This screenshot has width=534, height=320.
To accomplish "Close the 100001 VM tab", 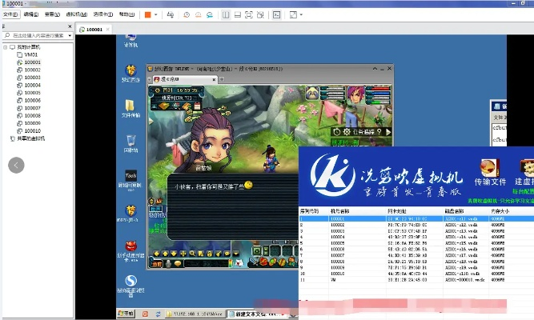I will click(x=107, y=30).
